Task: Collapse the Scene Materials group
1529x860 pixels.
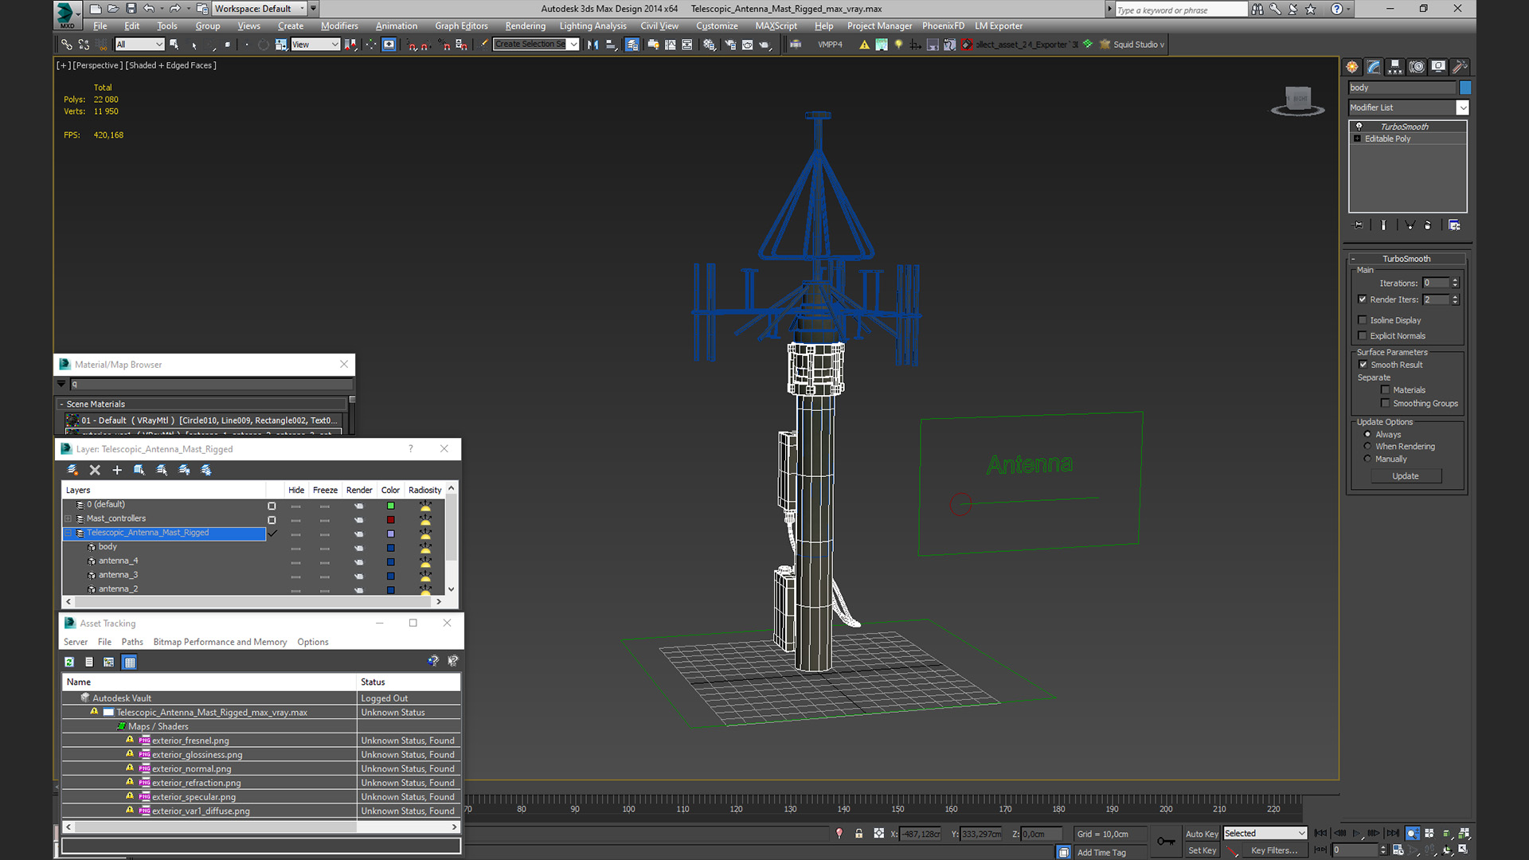Action: [x=61, y=405]
